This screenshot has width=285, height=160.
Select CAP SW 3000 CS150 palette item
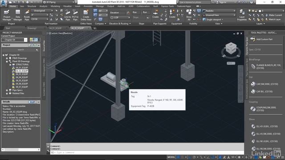pos(265,84)
